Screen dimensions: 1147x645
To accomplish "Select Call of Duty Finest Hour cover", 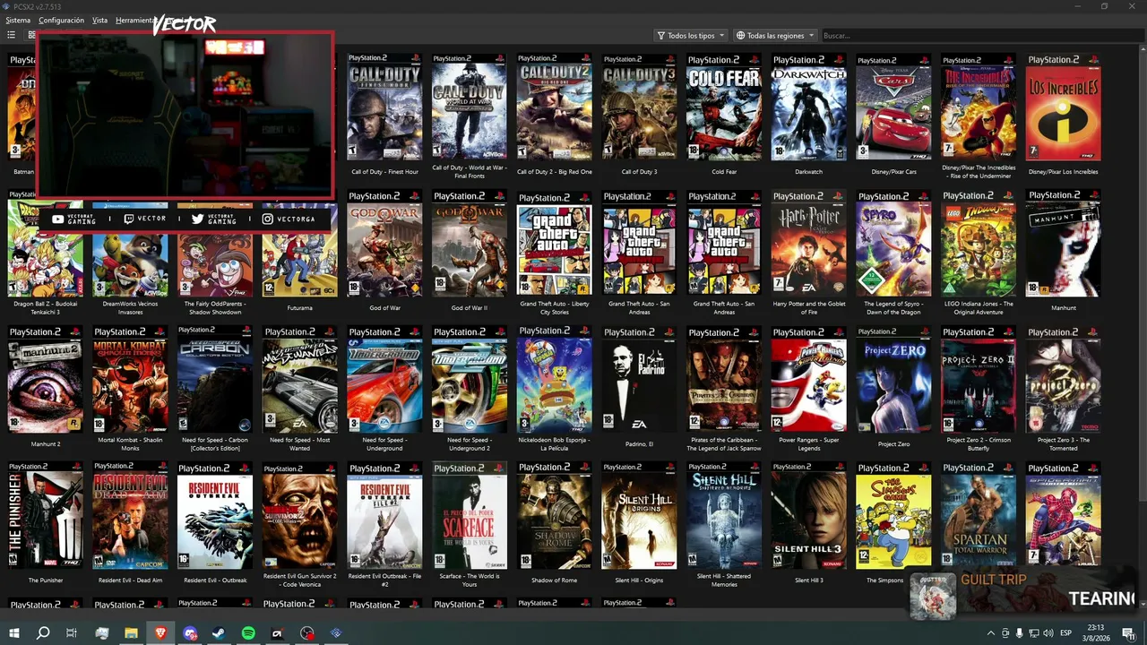I will (384, 107).
